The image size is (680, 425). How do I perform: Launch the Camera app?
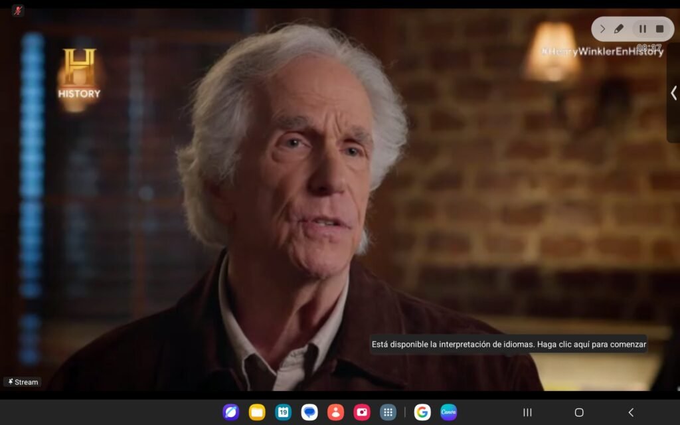(362, 412)
